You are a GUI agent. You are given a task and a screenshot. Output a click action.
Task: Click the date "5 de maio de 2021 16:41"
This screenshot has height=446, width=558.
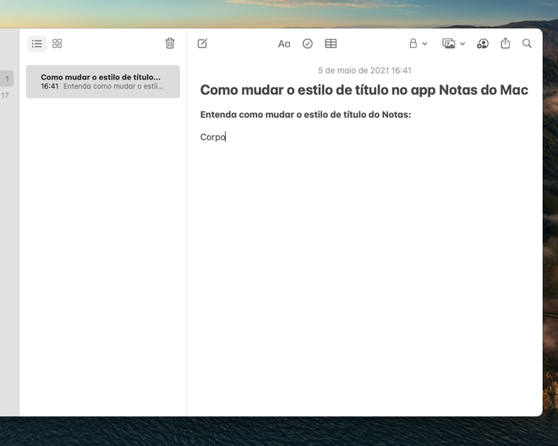(364, 70)
